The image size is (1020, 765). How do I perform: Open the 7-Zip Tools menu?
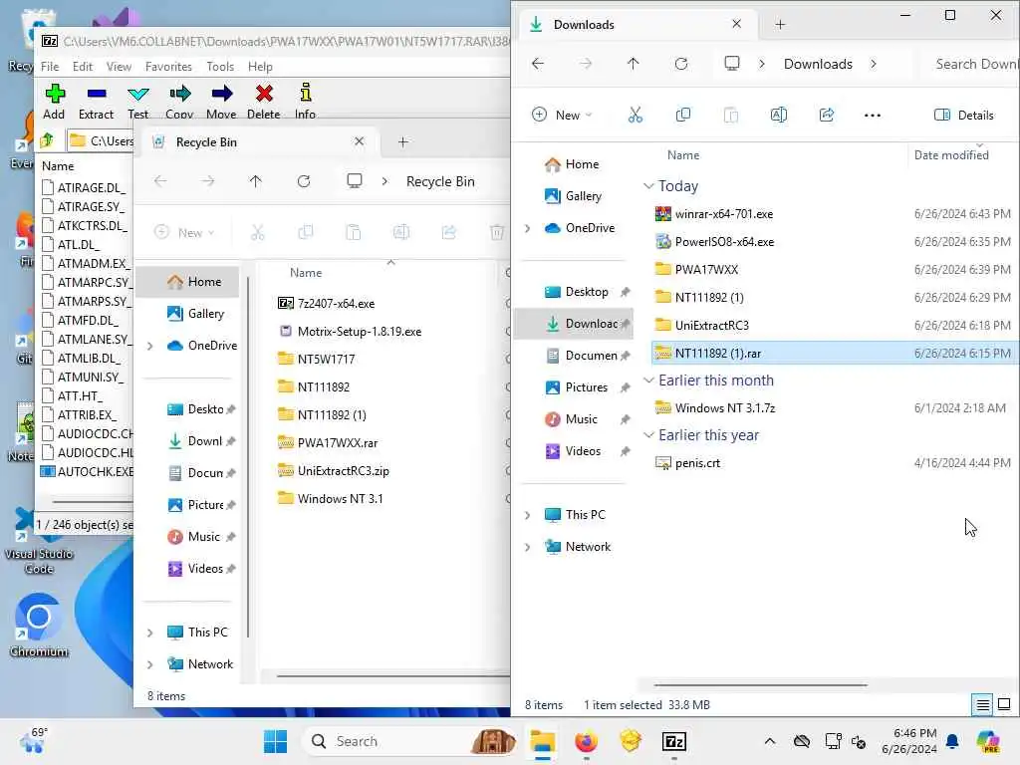point(220,67)
